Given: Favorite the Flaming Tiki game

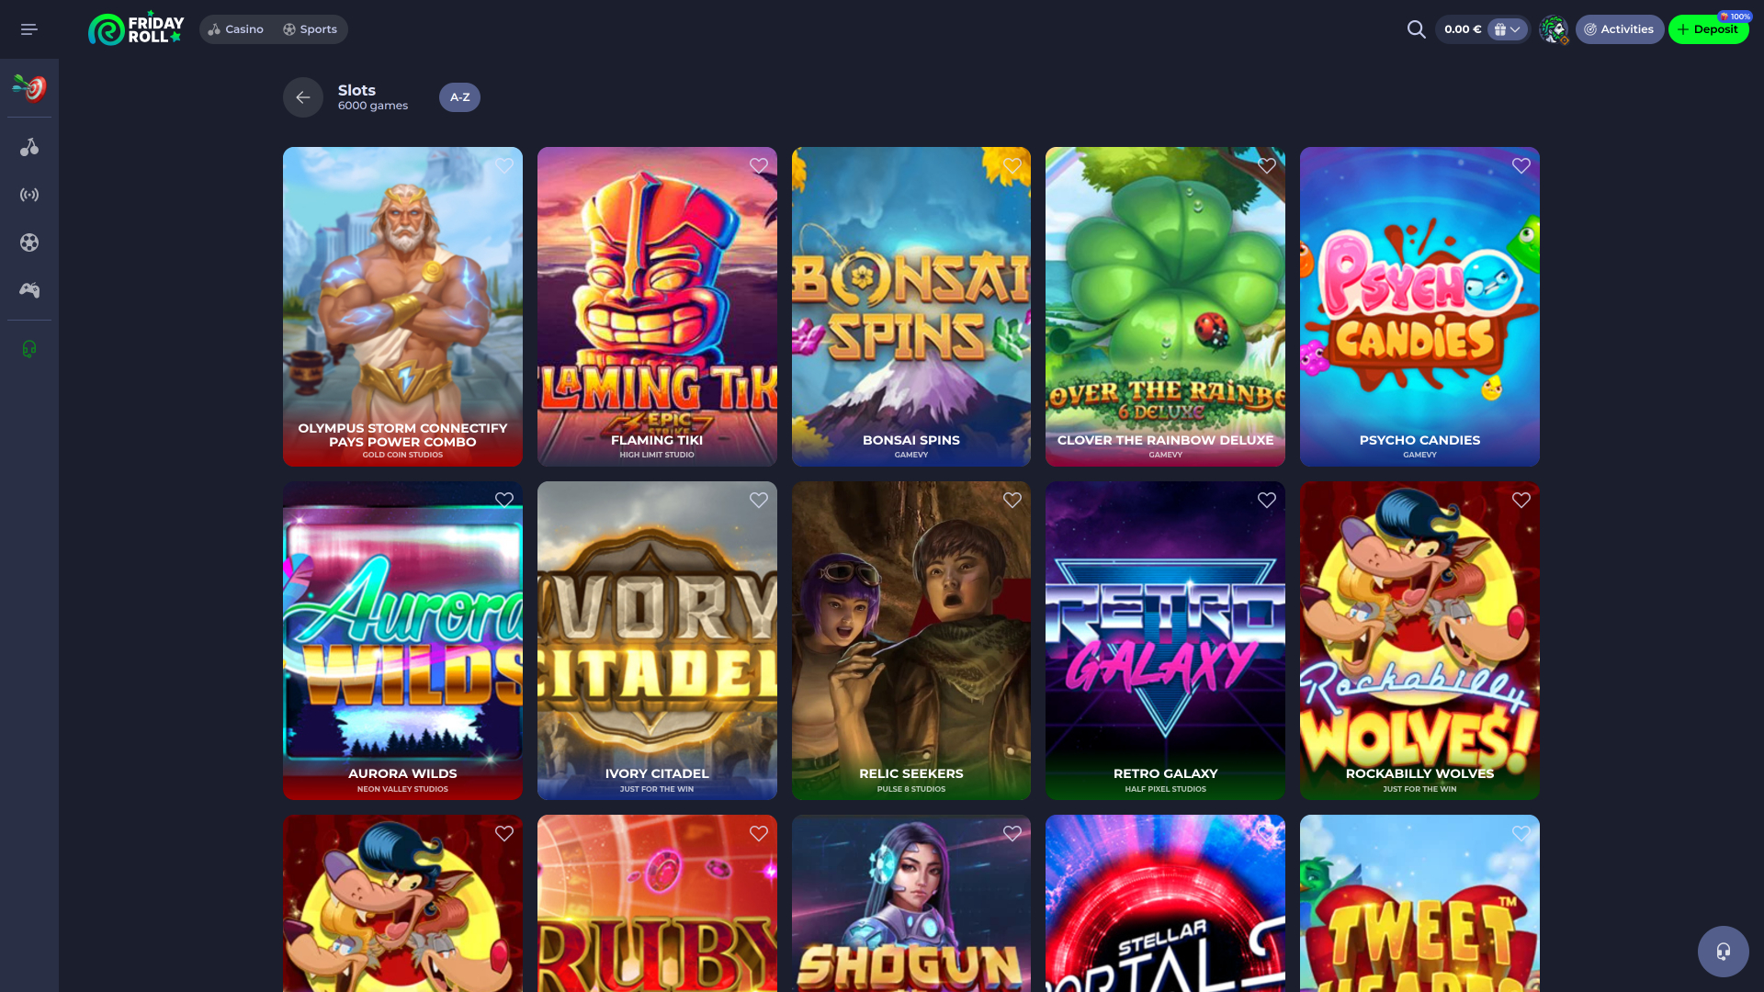Looking at the screenshot, I should click(x=759, y=166).
